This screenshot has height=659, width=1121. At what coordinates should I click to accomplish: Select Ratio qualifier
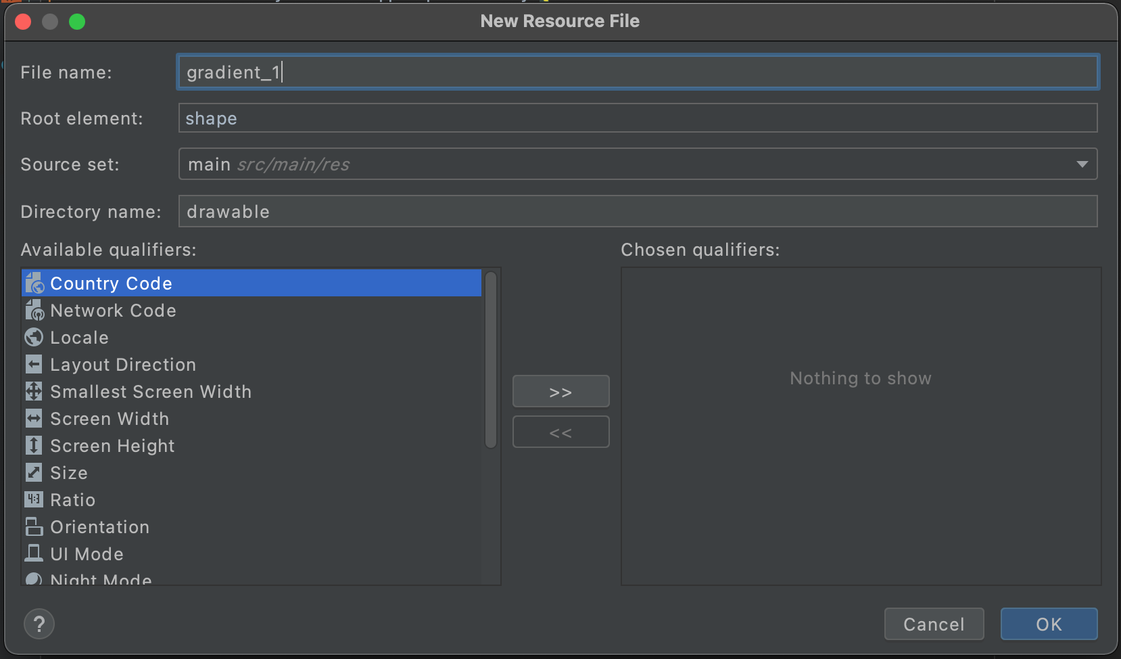coord(252,499)
